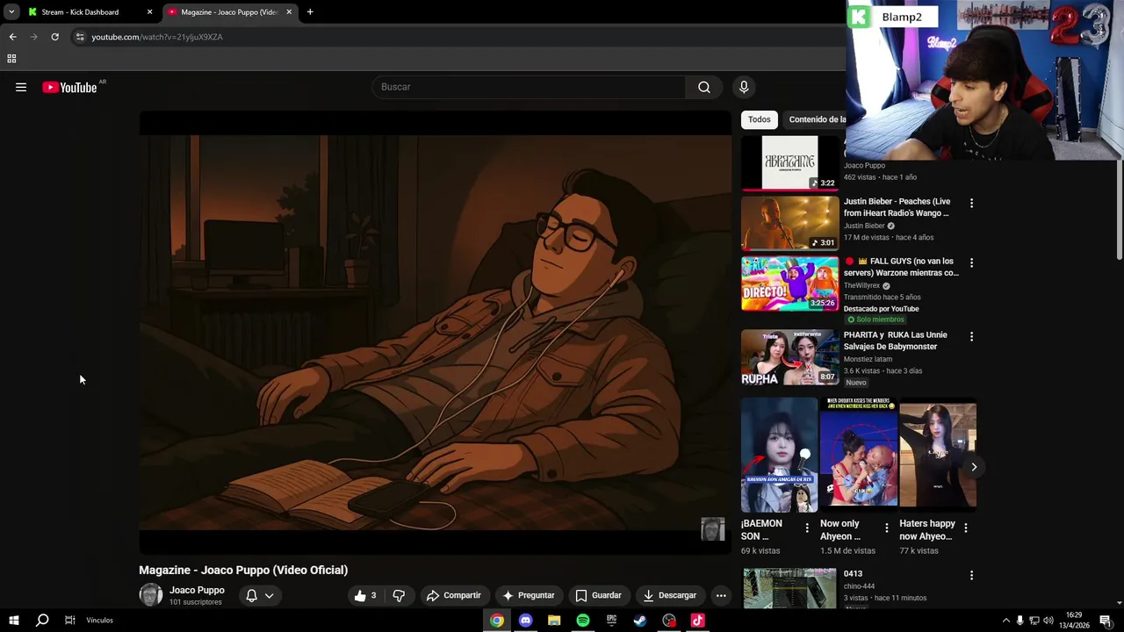
Task: Like the video with thumbs up
Action: 365,595
